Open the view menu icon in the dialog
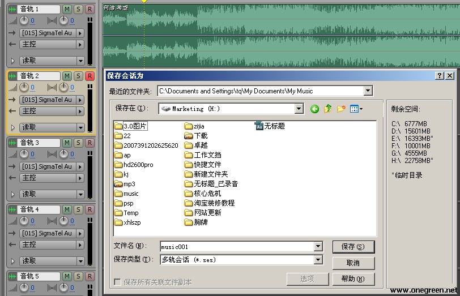Image resolution: width=460 pixels, height=296 pixels. tap(356, 109)
